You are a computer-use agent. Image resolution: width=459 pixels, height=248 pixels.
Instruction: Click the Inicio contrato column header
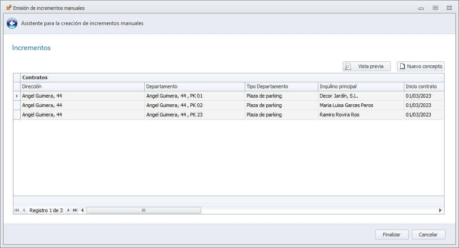(424, 86)
